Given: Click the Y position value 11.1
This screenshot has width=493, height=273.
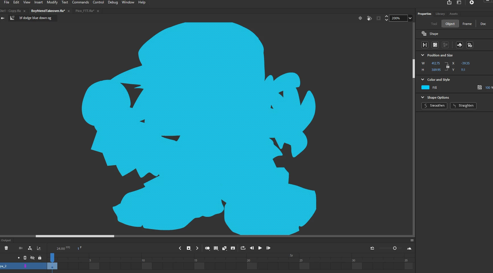Looking at the screenshot, I should tap(463, 70).
